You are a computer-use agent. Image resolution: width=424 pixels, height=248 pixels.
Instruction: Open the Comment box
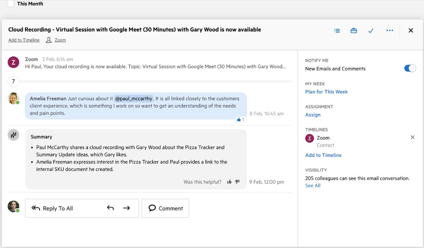click(x=165, y=208)
